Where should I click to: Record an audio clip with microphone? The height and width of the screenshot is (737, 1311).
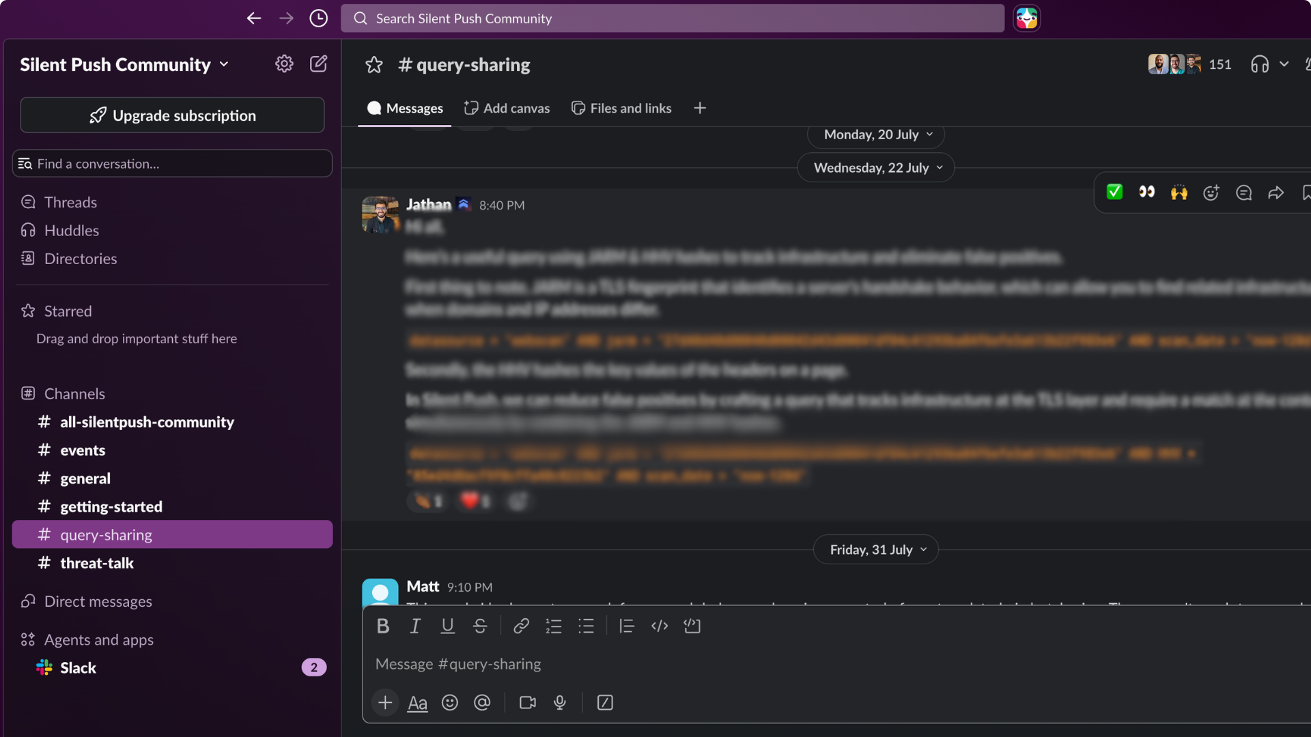click(560, 702)
